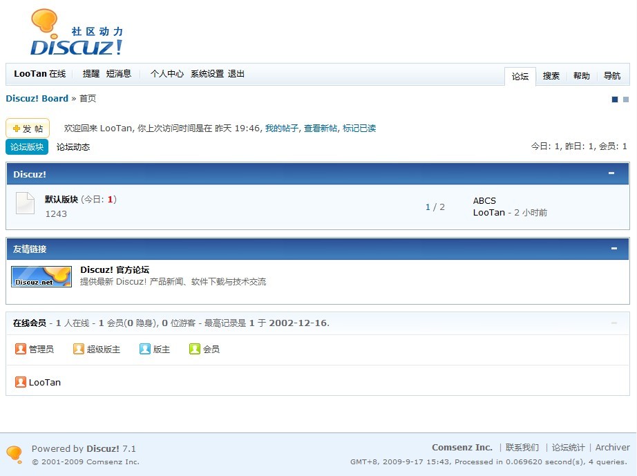
Task: Click the Discuz! link in footer
Action: (x=103, y=449)
